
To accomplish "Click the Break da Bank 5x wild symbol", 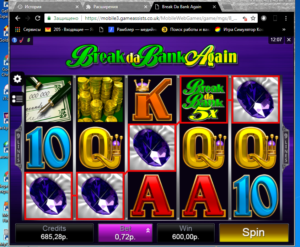I will [204, 99].
